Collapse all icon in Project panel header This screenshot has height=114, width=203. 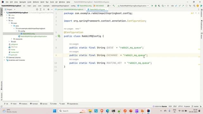(x=44, y=9)
